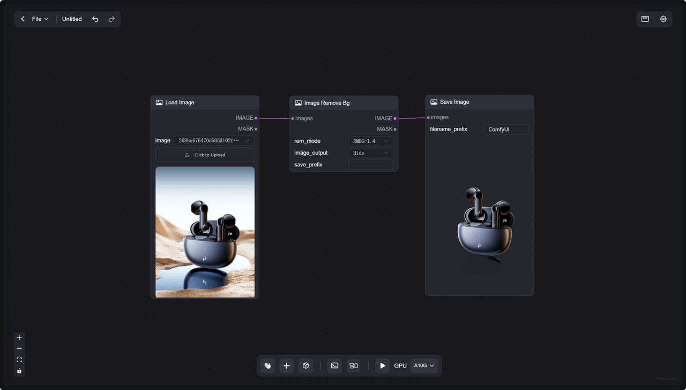Redo the last action
This screenshot has width=686, height=390.
click(111, 19)
